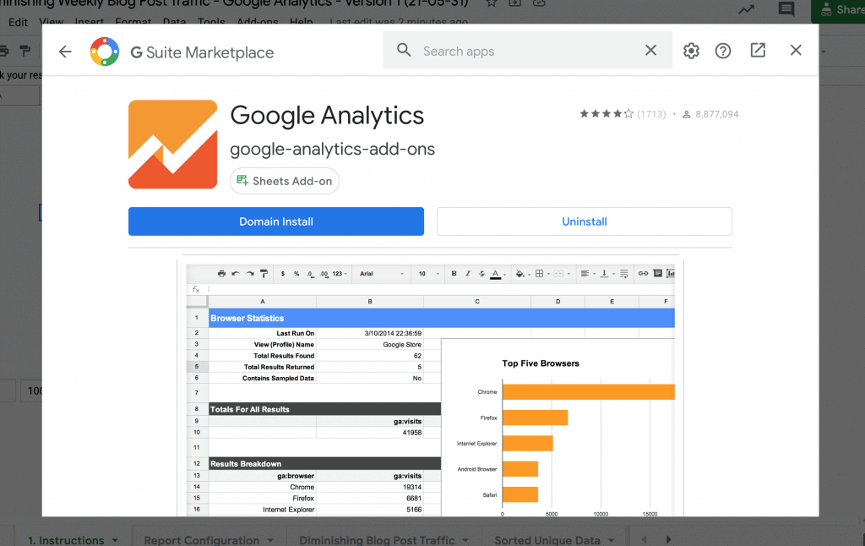Open marketplace in new window icon
865x546 pixels.
click(x=758, y=50)
